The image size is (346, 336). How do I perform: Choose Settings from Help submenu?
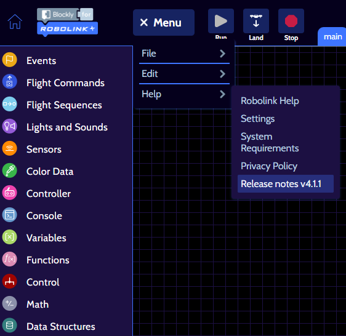[x=257, y=119]
